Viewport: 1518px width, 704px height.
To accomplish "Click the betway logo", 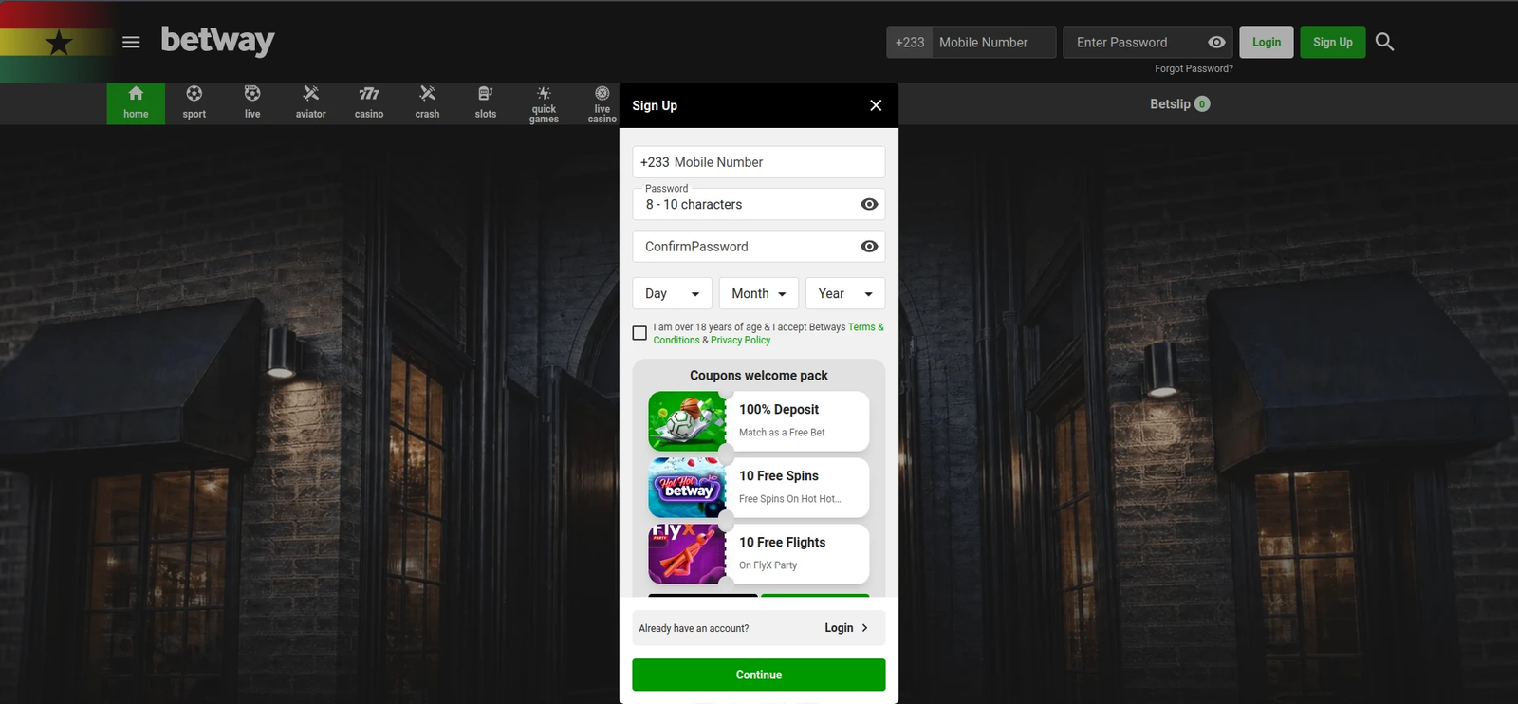I will 217,41.
